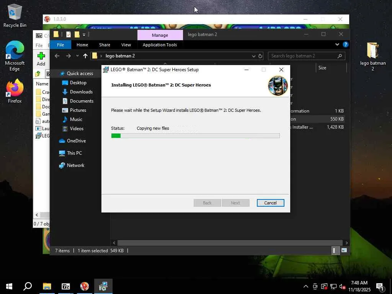
Task: Switch Explorer to large icons view layout
Action: pos(344,250)
